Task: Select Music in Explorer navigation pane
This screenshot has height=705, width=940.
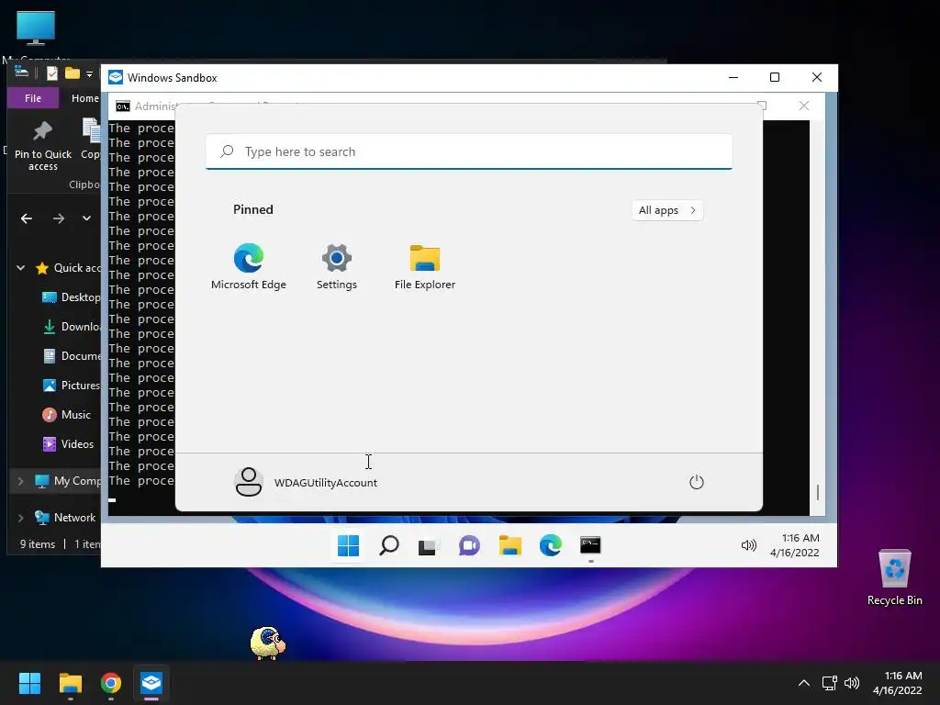Action: [x=66, y=415]
